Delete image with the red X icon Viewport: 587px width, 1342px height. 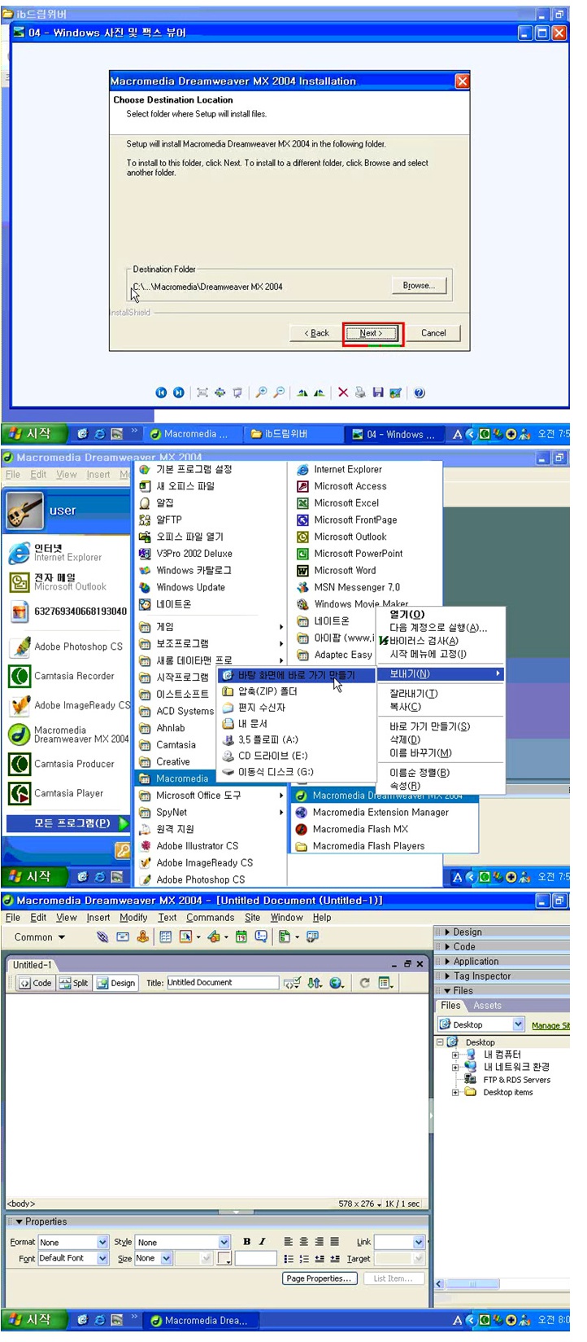tap(343, 393)
